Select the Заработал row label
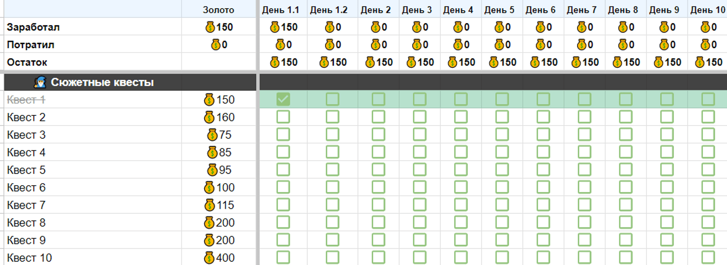This screenshot has height=265, width=727. (33, 27)
